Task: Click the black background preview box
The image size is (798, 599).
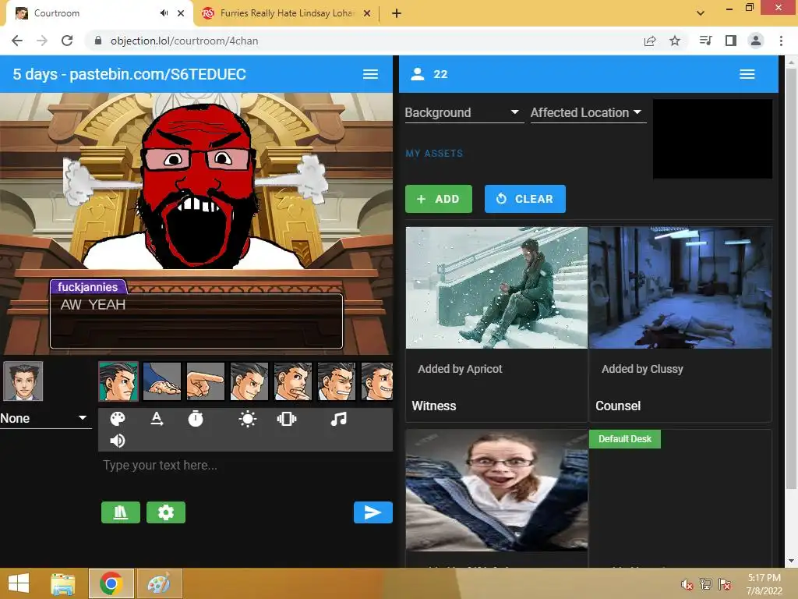Action: pos(712,139)
